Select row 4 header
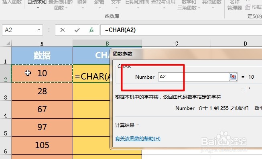 point(6,109)
